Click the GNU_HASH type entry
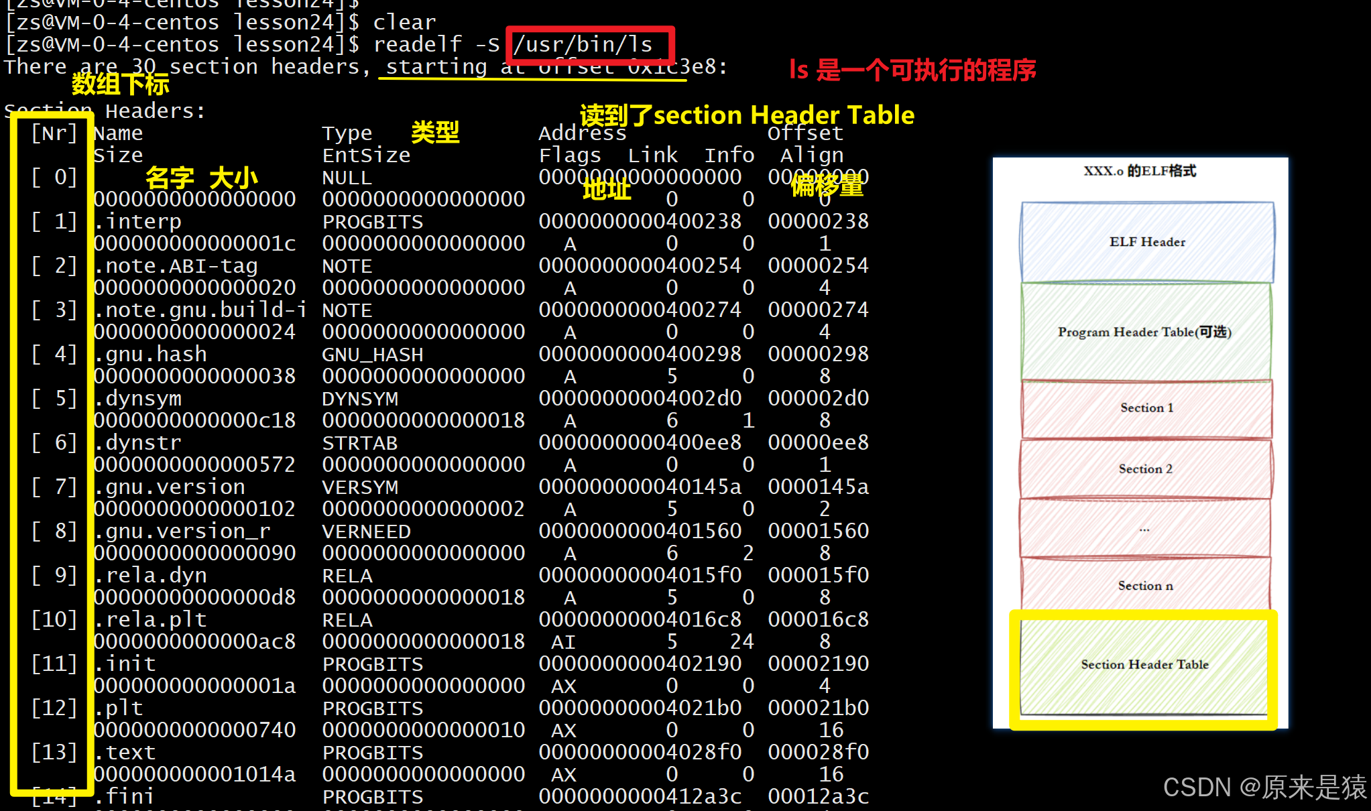Image resolution: width=1371 pixels, height=811 pixels. point(373,355)
